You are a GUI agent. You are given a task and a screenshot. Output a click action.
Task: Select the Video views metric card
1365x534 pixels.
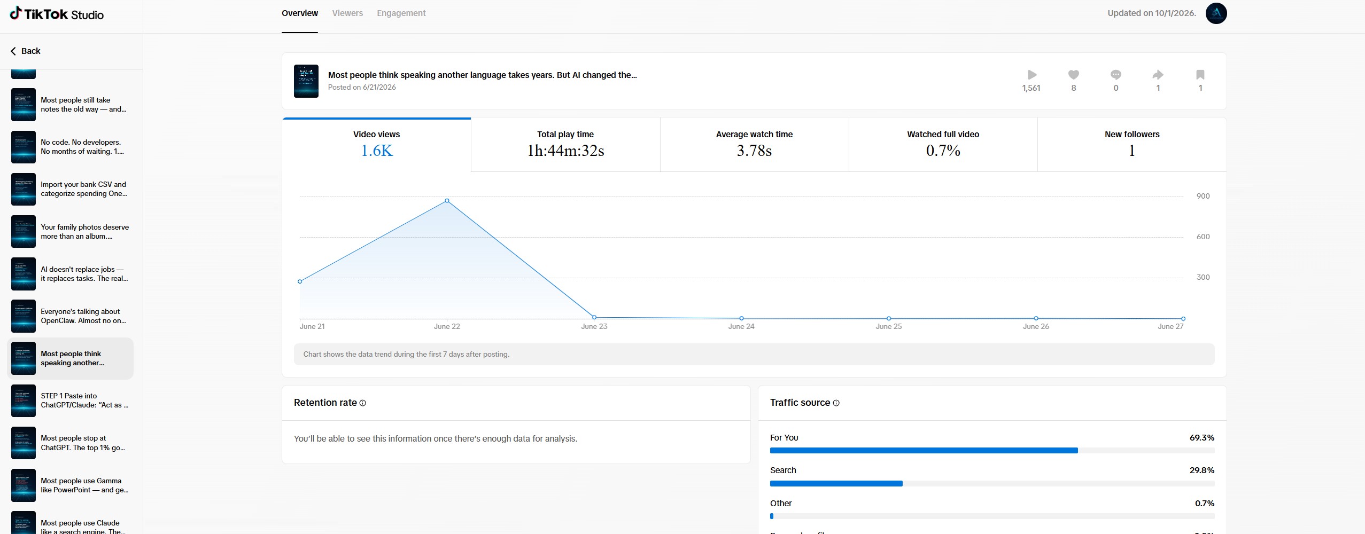click(377, 145)
